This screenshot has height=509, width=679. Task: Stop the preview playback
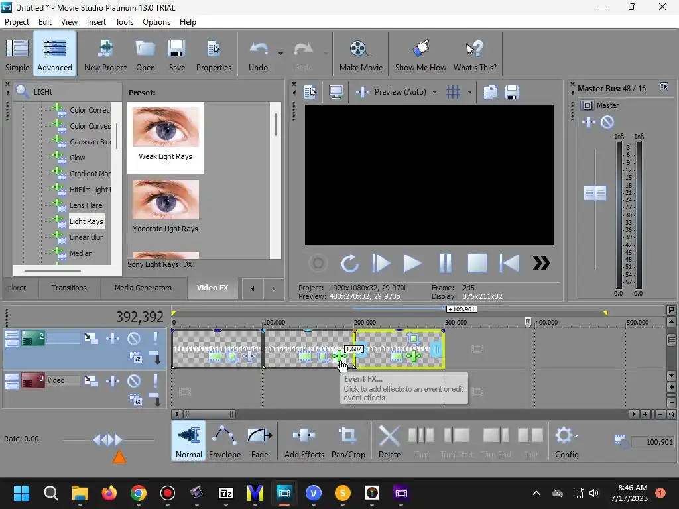[477, 263]
